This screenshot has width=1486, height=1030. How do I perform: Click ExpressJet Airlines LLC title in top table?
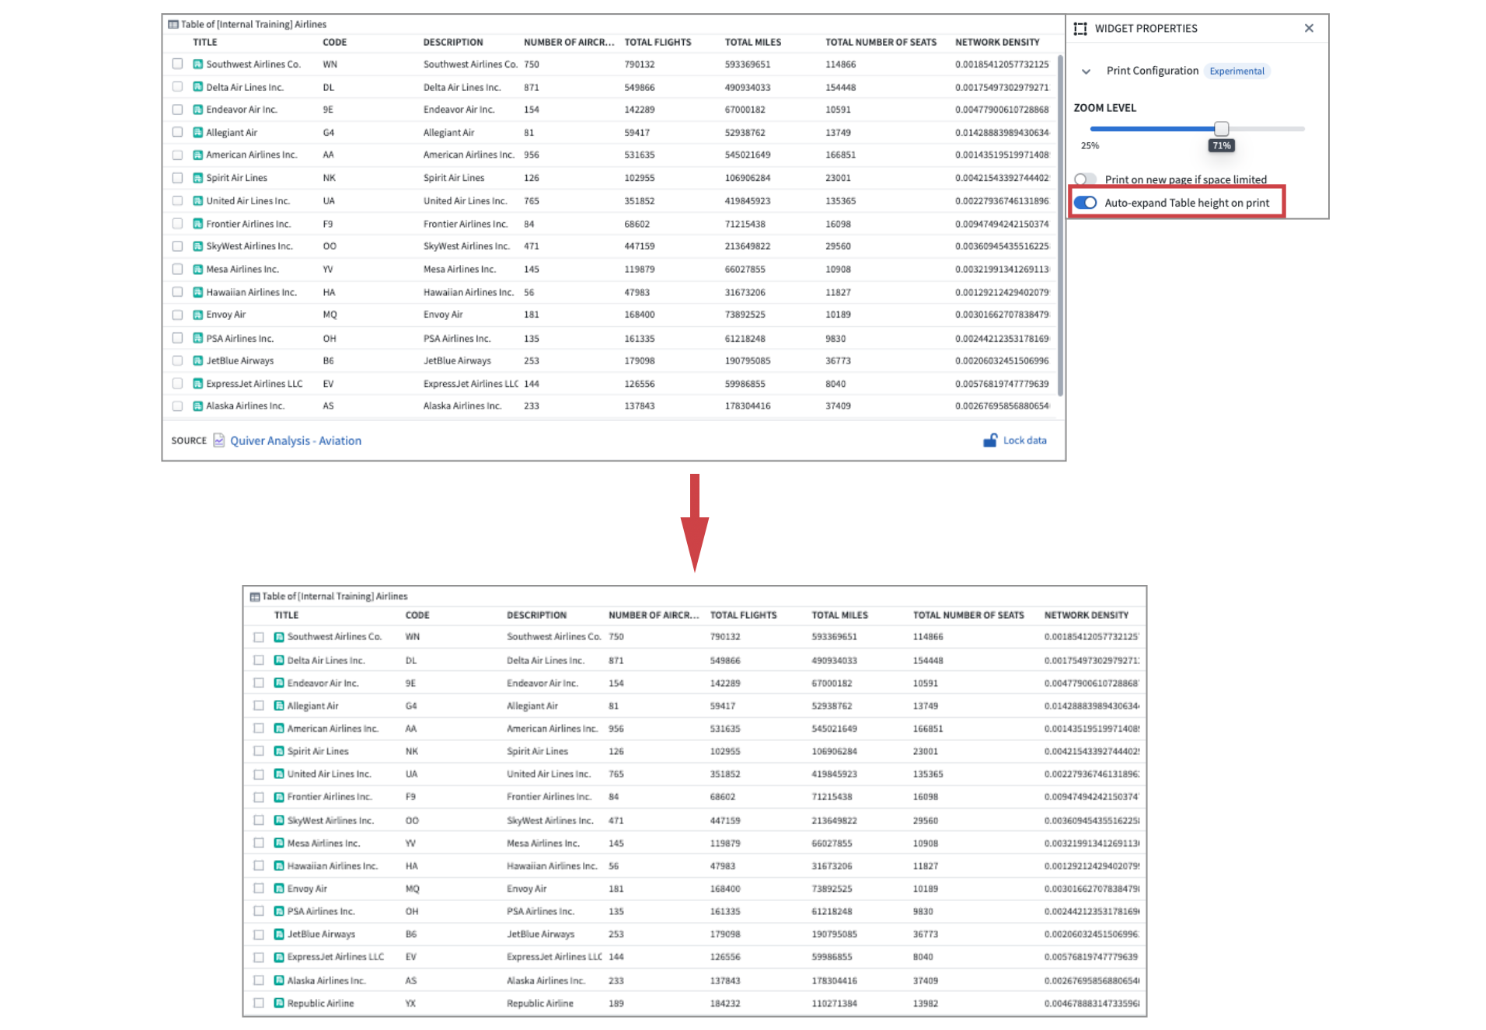254,384
